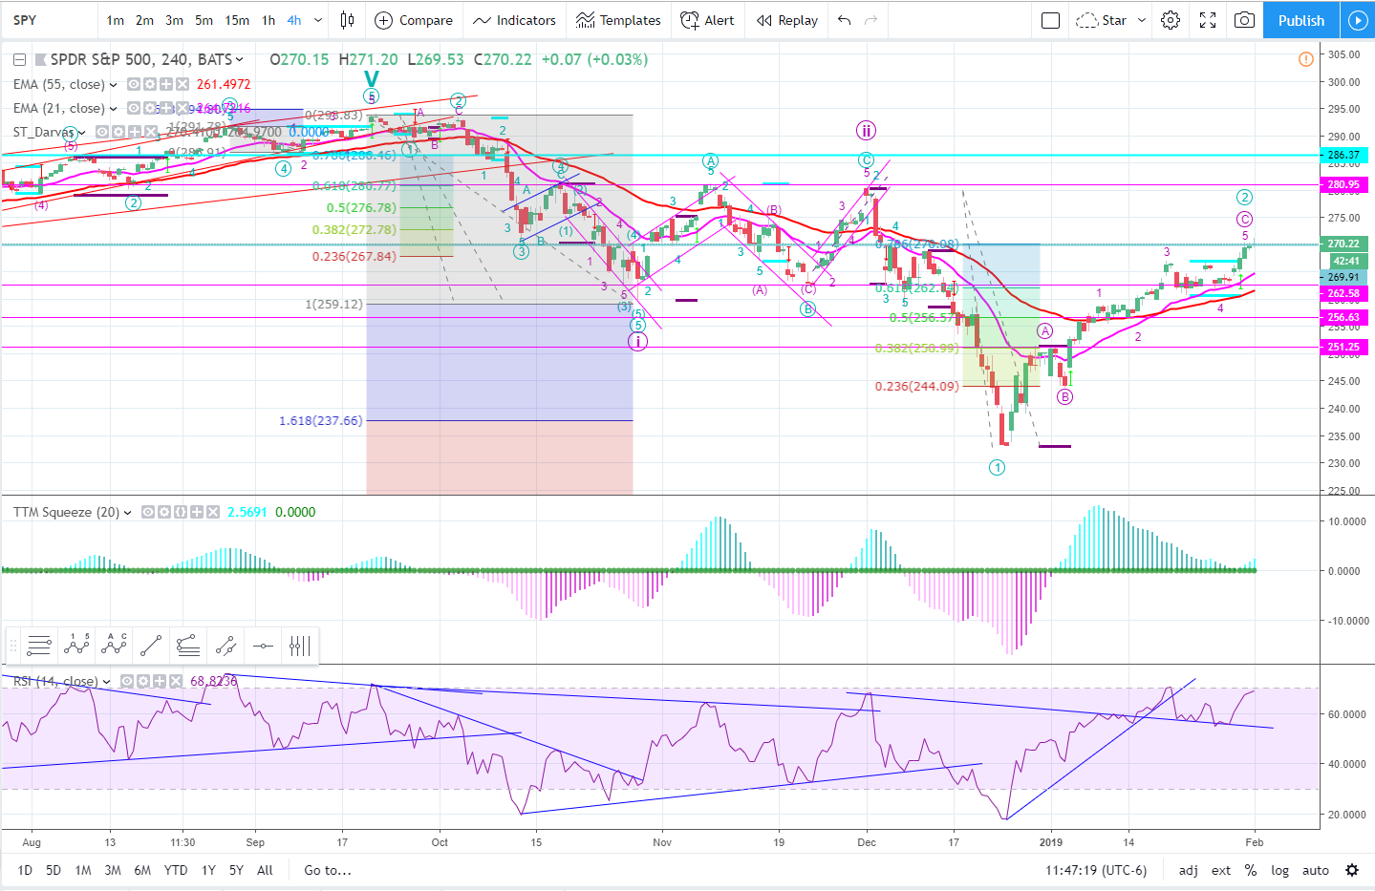This screenshot has height=891, width=1375.
Task: Expand TTM Squeeze (20) dropdown arrow
Action: (127, 513)
